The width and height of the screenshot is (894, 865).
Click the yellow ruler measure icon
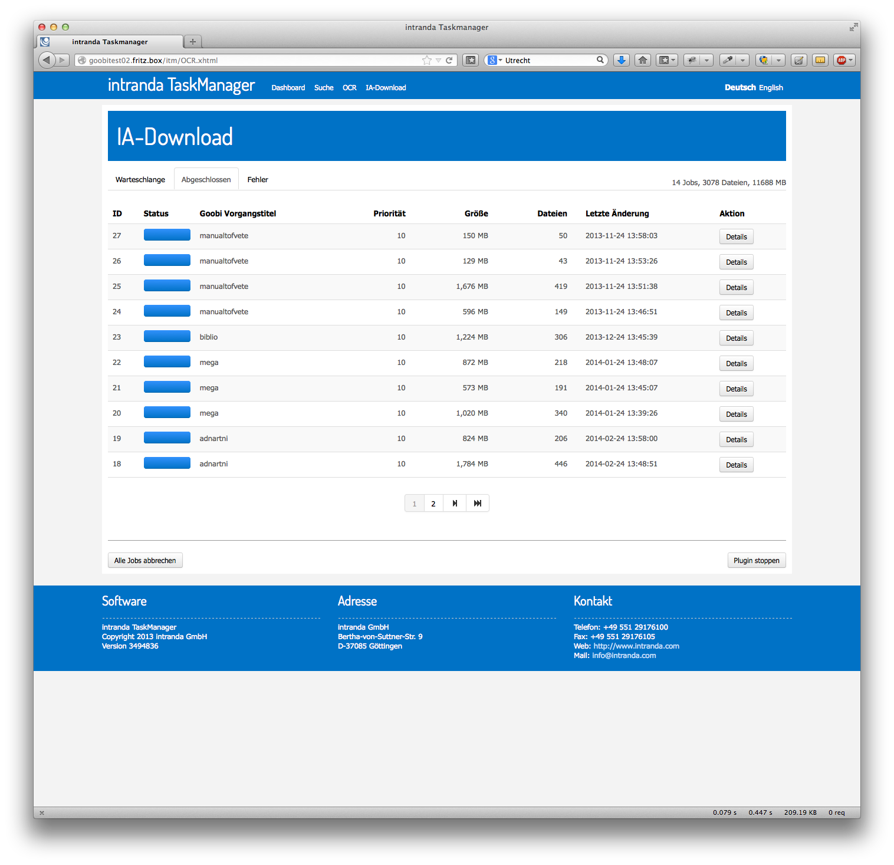click(820, 60)
